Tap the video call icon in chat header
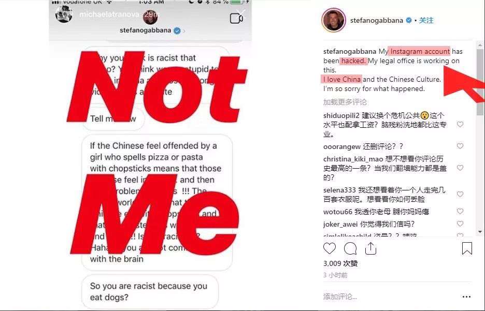Viewport: 485px width, 311px height. coord(236,19)
